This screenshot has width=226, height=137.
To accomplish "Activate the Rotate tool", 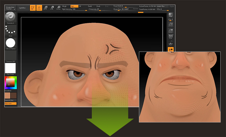I will point(58,8).
